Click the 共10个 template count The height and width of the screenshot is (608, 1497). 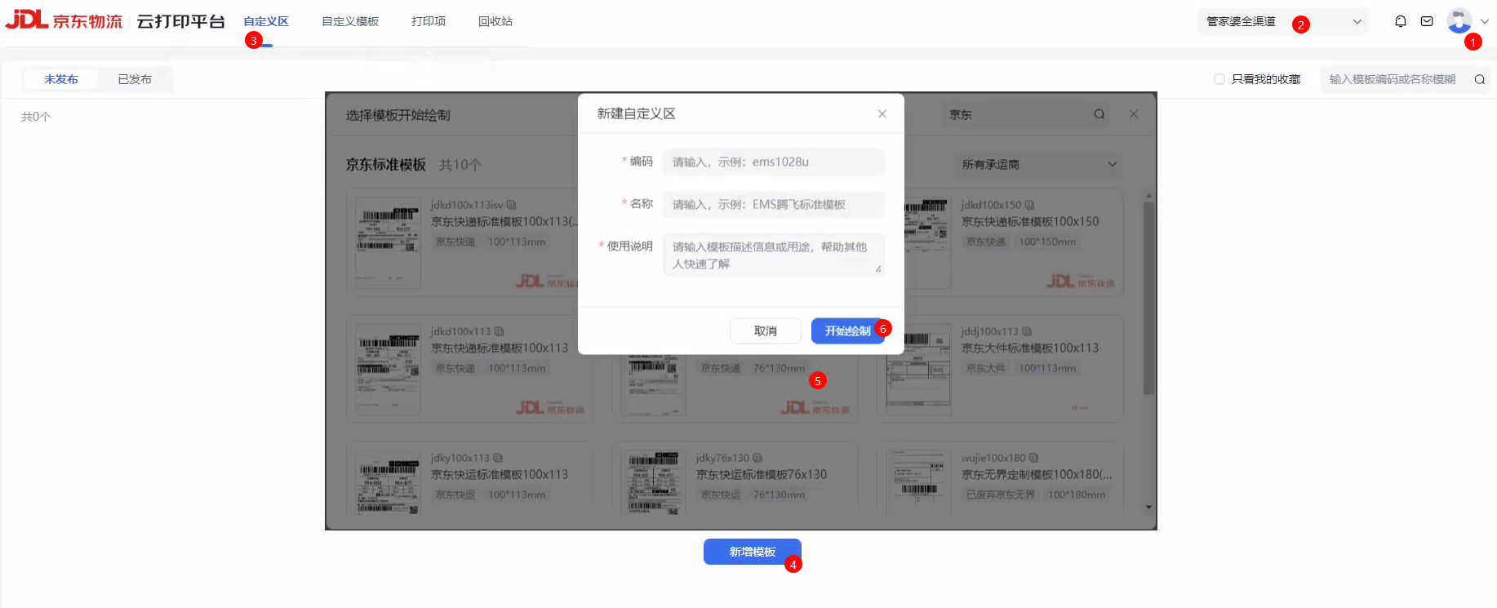[460, 165]
